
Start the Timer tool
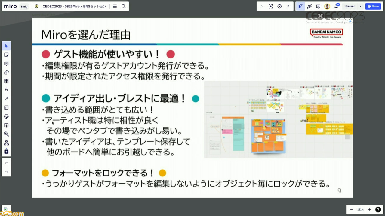tap(279, 6)
